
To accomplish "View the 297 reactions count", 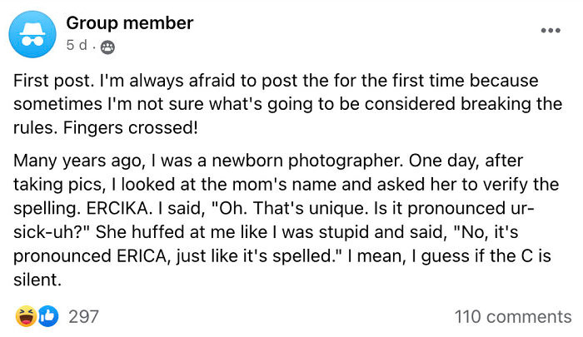I will tap(83, 316).
